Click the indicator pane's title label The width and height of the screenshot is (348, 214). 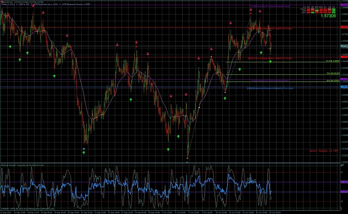point(22,166)
